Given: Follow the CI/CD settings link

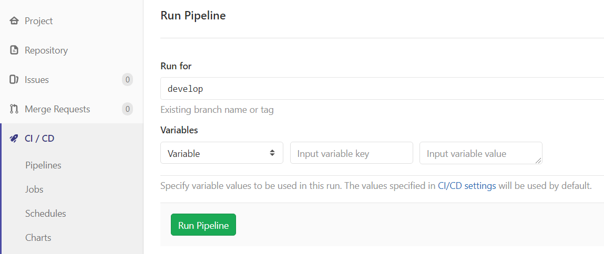Looking at the screenshot, I should pos(467,186).
